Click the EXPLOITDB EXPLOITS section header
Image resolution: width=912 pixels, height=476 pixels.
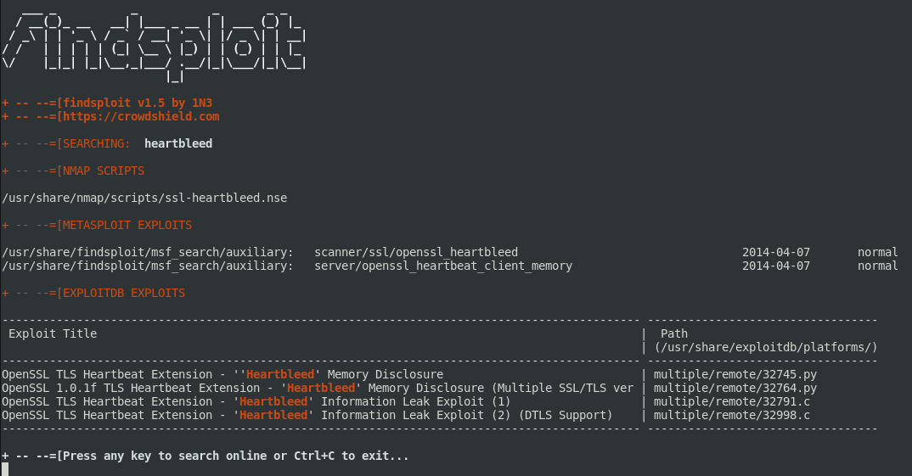(x=124, y=294)
